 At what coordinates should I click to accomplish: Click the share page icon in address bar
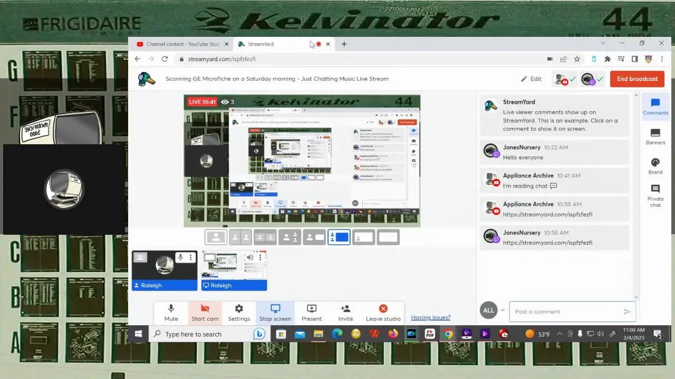563,59
